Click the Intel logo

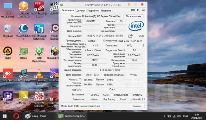[136, 26]
